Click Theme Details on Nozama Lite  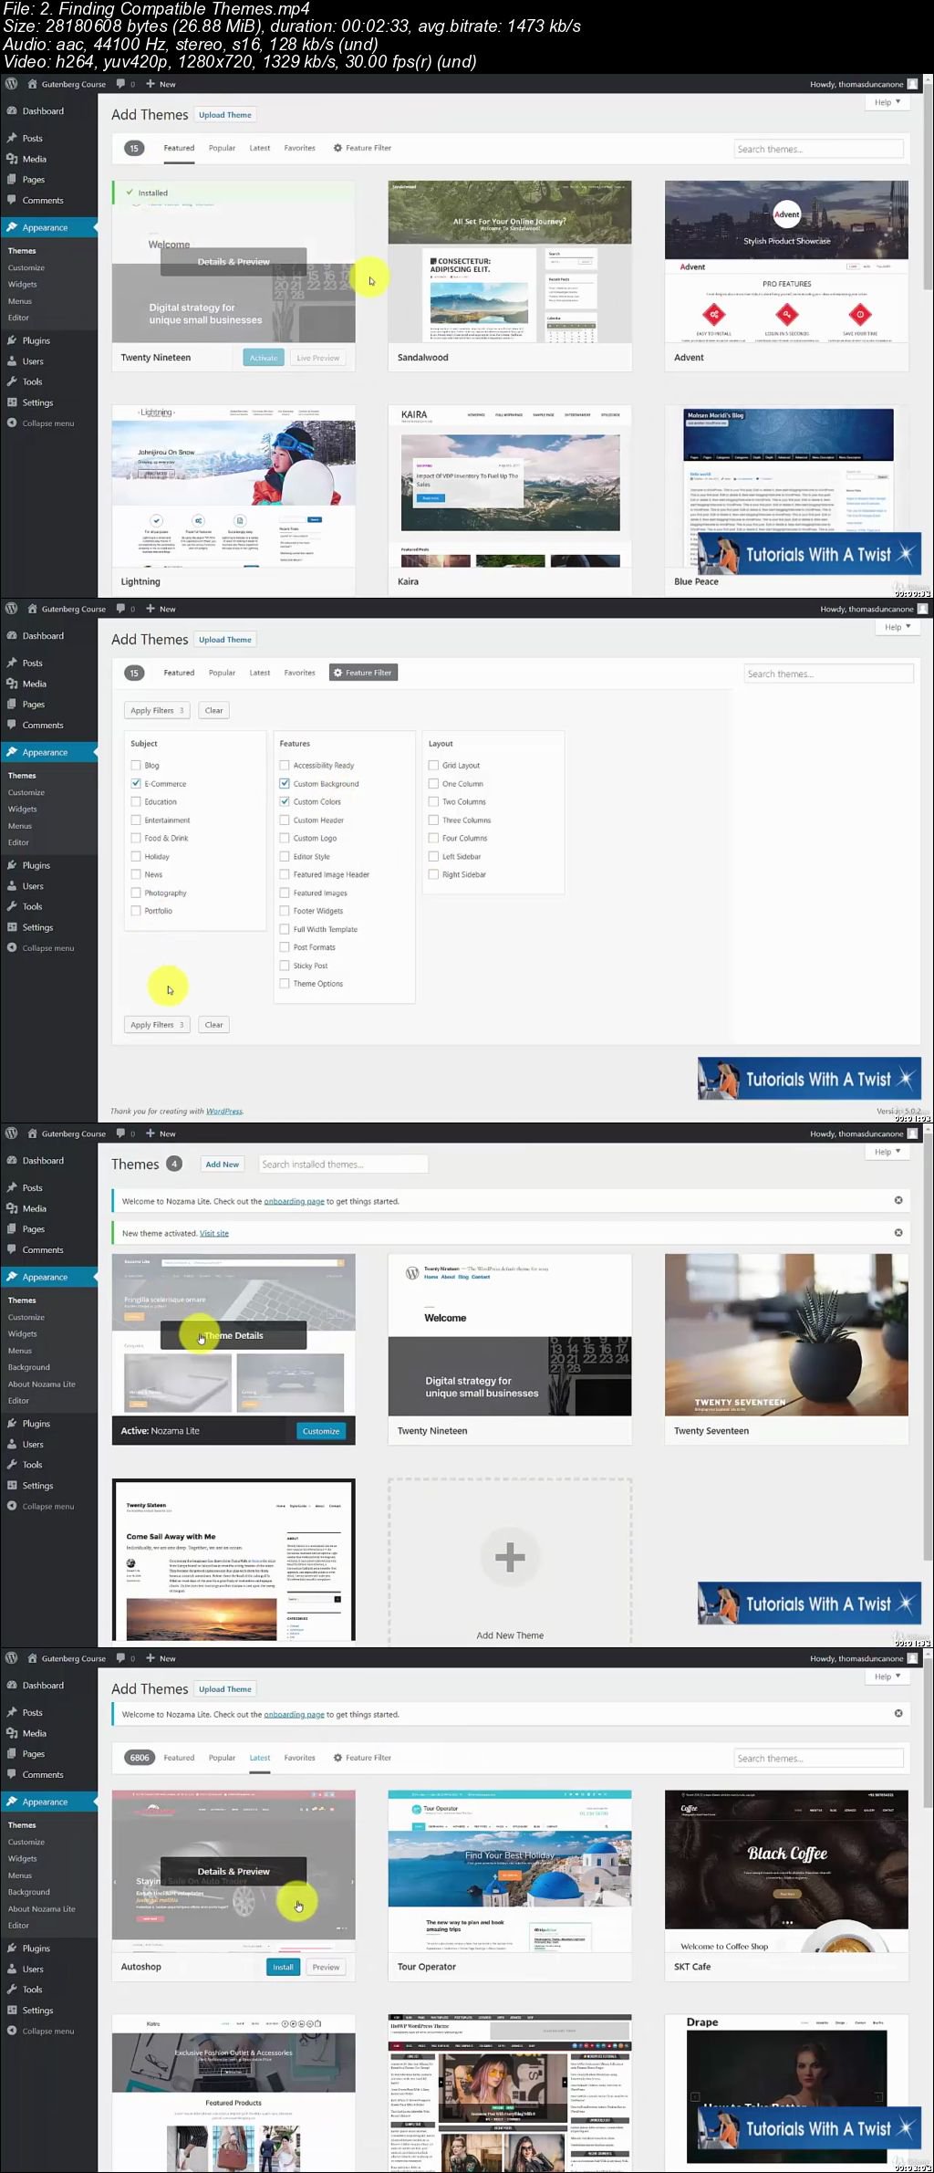tap(233, 1335)
